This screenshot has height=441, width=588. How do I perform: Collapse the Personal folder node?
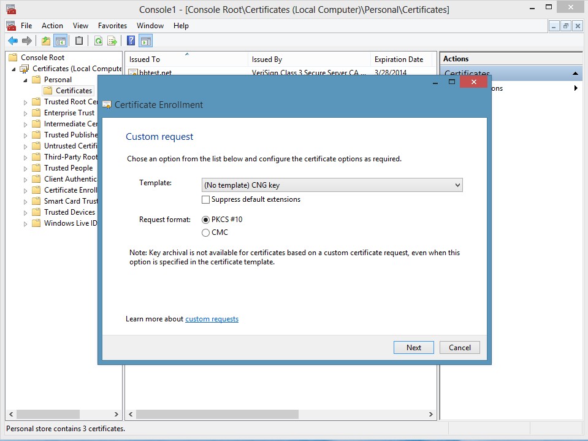(x=25, y=80)
